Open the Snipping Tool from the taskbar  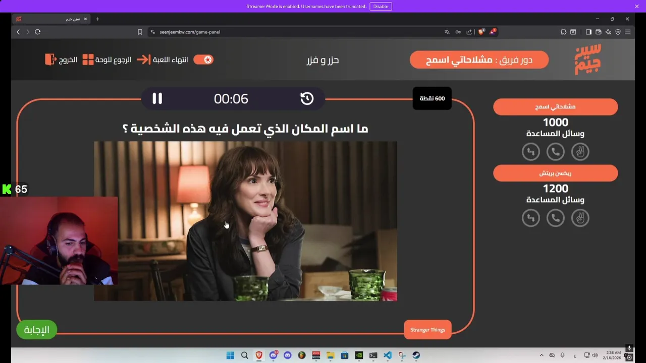(x=402, y=355)
